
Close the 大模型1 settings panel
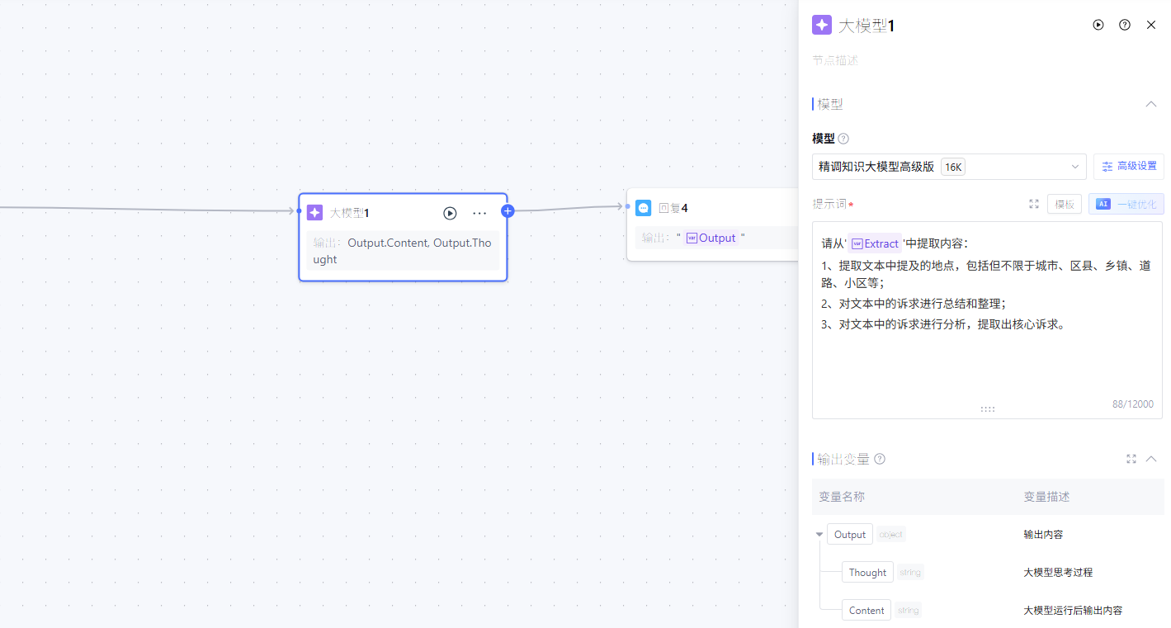[1151, 25]
